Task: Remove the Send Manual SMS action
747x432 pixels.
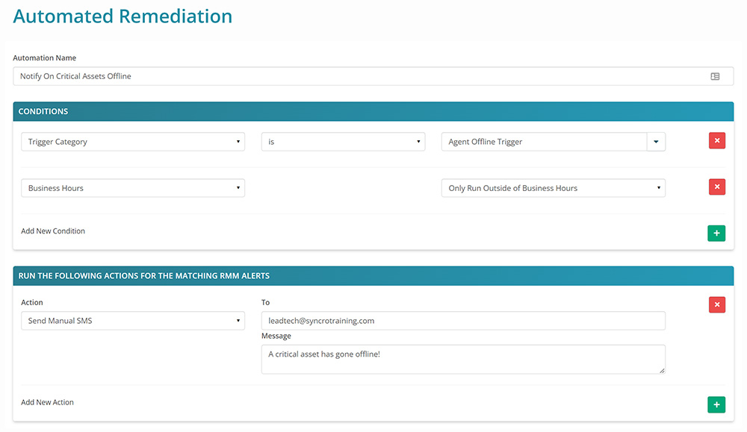Action: coord(716,304)
